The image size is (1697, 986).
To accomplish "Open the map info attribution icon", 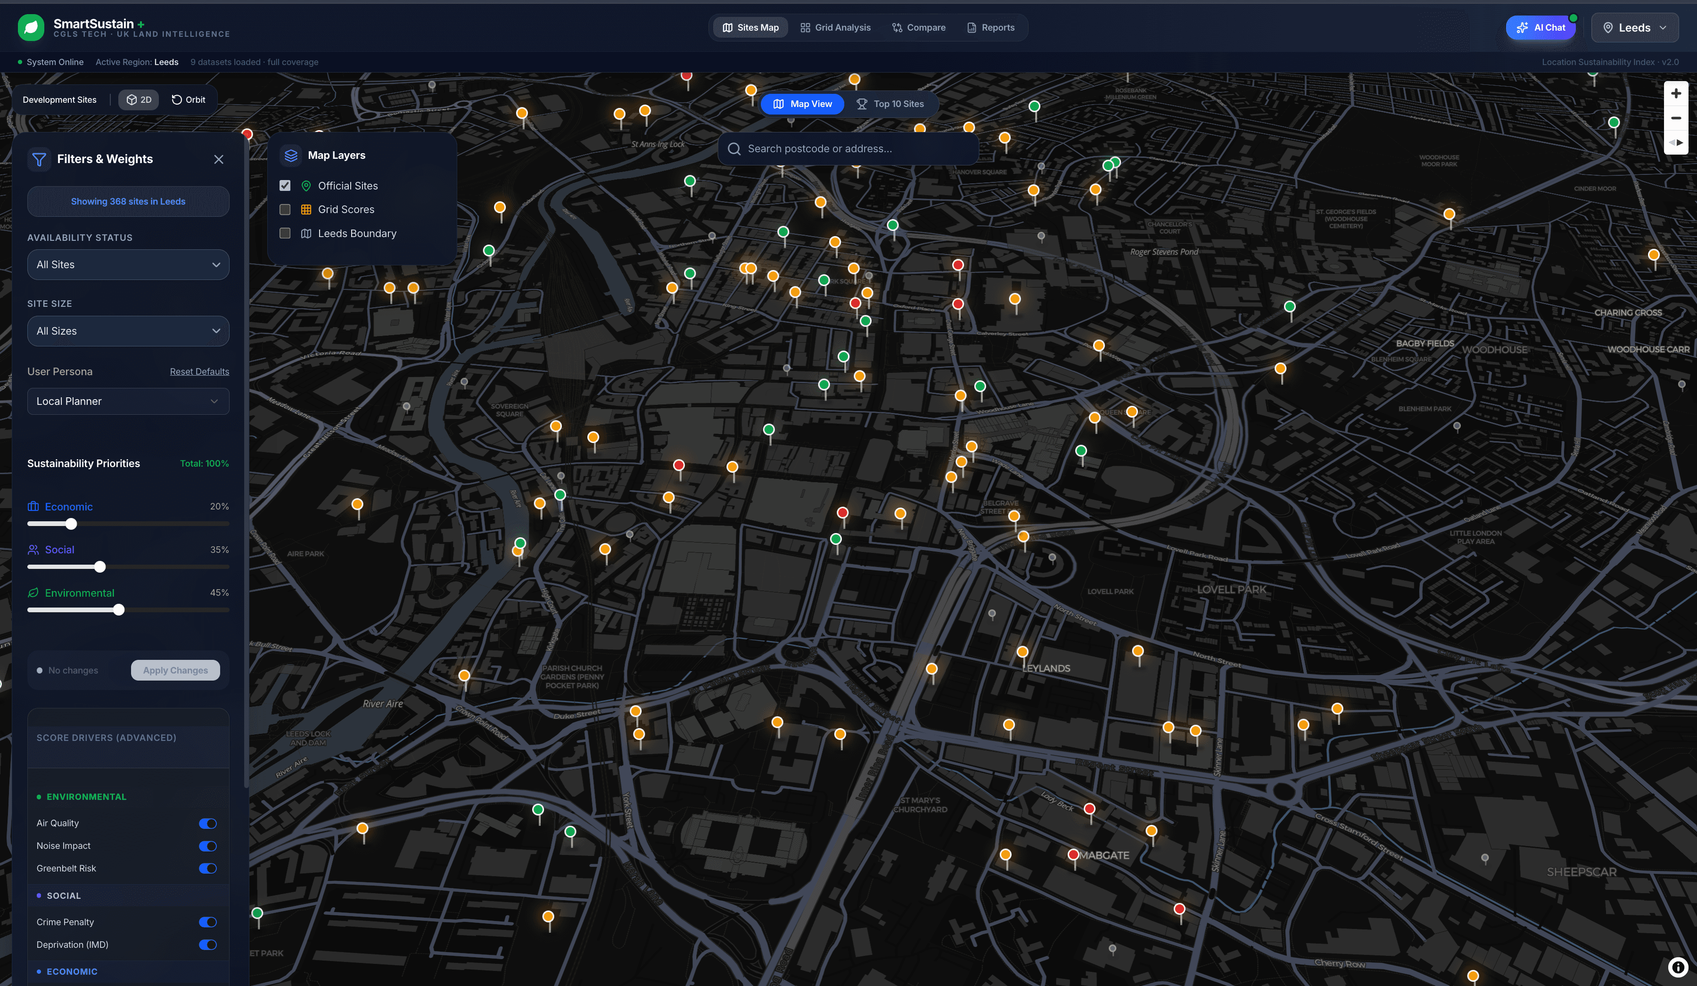I will 1678,967.
